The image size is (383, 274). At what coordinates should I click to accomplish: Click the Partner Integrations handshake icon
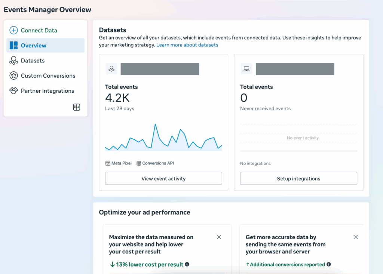[13, 90]
